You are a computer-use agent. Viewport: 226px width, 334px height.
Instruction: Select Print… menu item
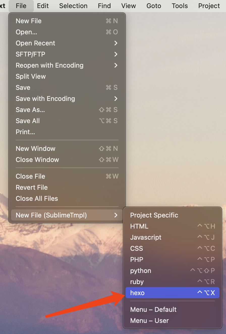tap(67, 132)
